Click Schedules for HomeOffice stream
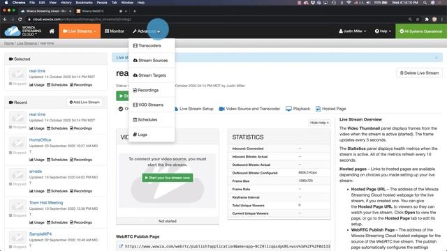447x251 pixels. coord(57,160)
